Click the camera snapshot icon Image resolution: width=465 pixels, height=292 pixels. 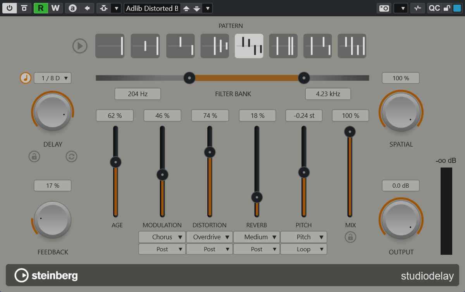point(384,8)
